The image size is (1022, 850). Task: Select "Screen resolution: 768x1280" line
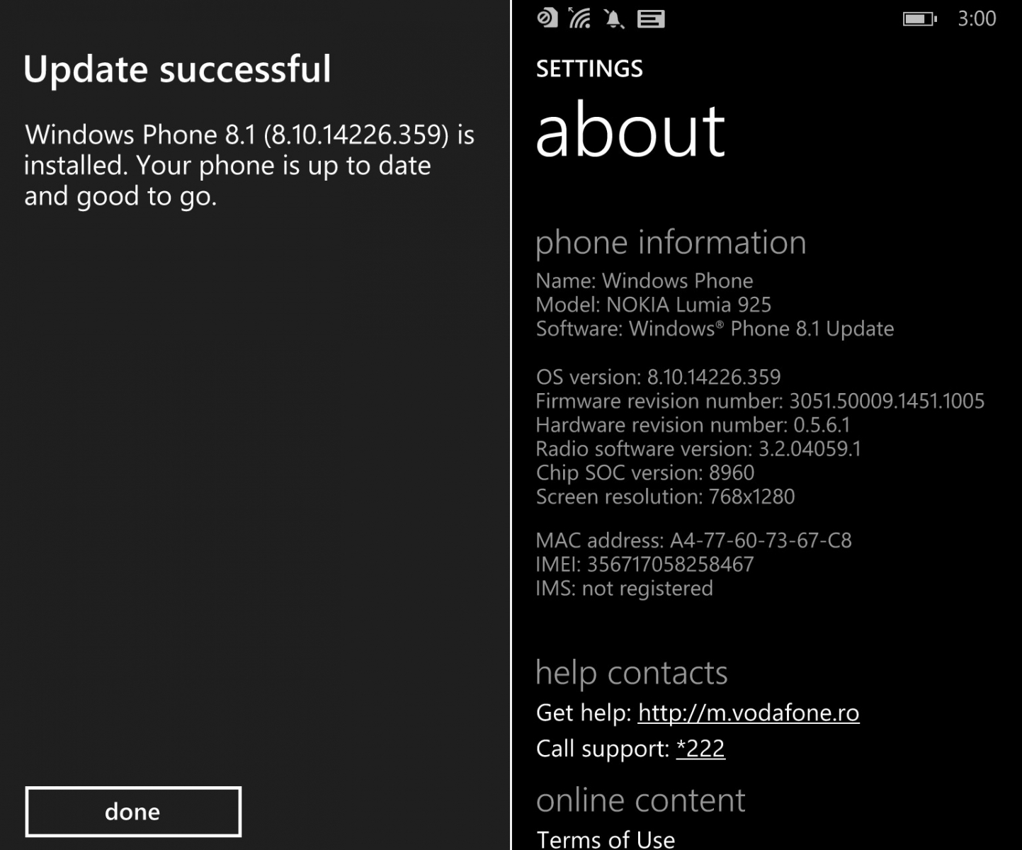coord(665,497)
